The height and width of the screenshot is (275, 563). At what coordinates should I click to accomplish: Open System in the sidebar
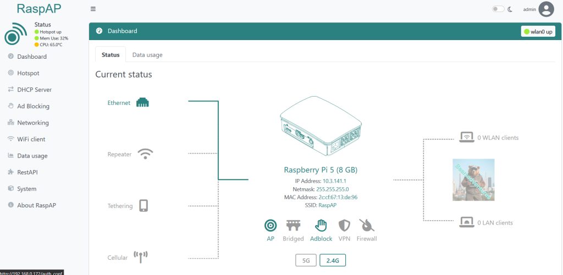26,189
